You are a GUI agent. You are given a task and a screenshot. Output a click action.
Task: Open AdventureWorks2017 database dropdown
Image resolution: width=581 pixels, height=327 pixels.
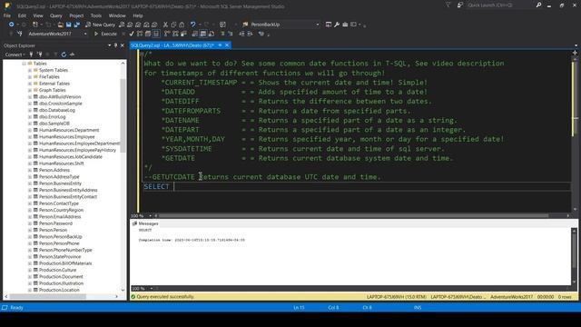tap(85, 34)
